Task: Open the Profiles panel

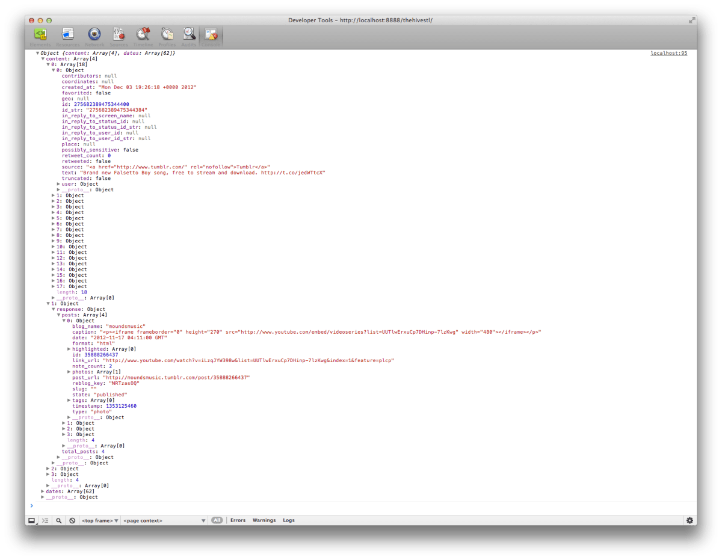Action: 167,37
